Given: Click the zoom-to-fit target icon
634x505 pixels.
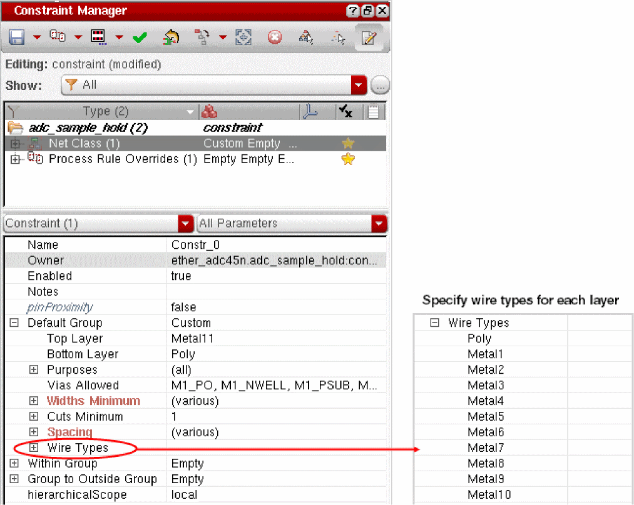Looking at the screenshot, I should (x=243, y=37).
